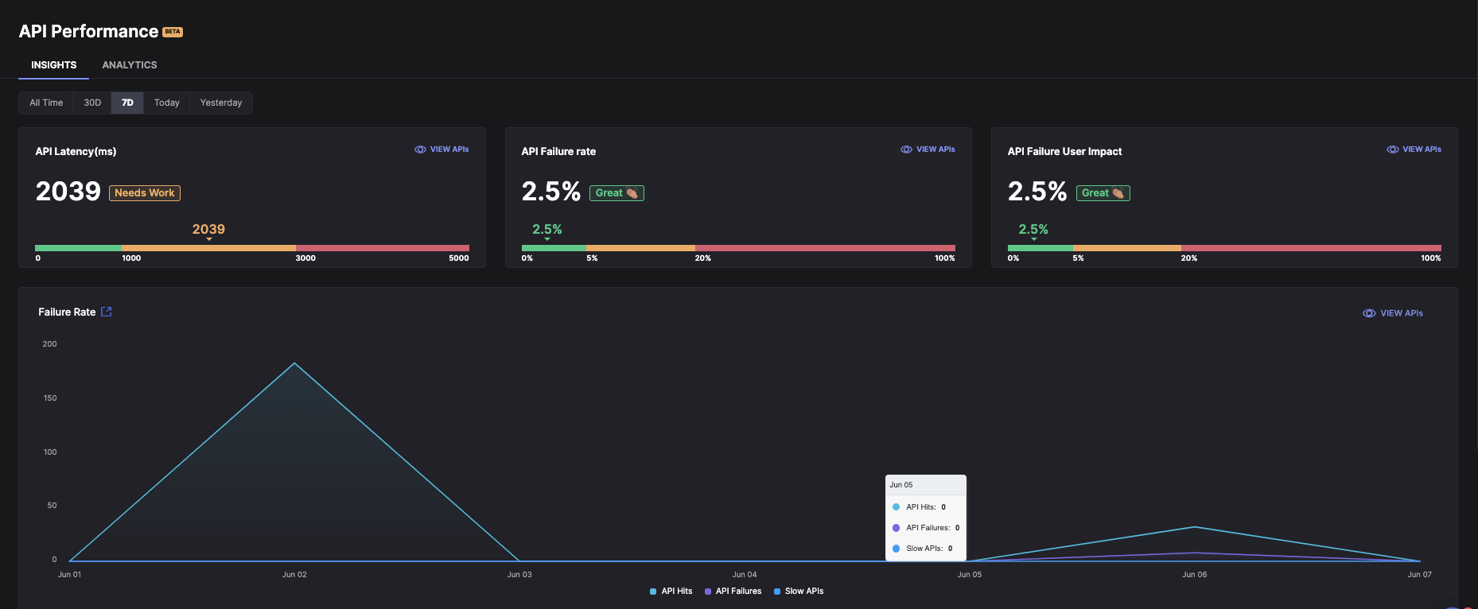Click eye icon in Failure Rate chart header
This screenshot has width=1478, height=609.
tap(1369, 313)
